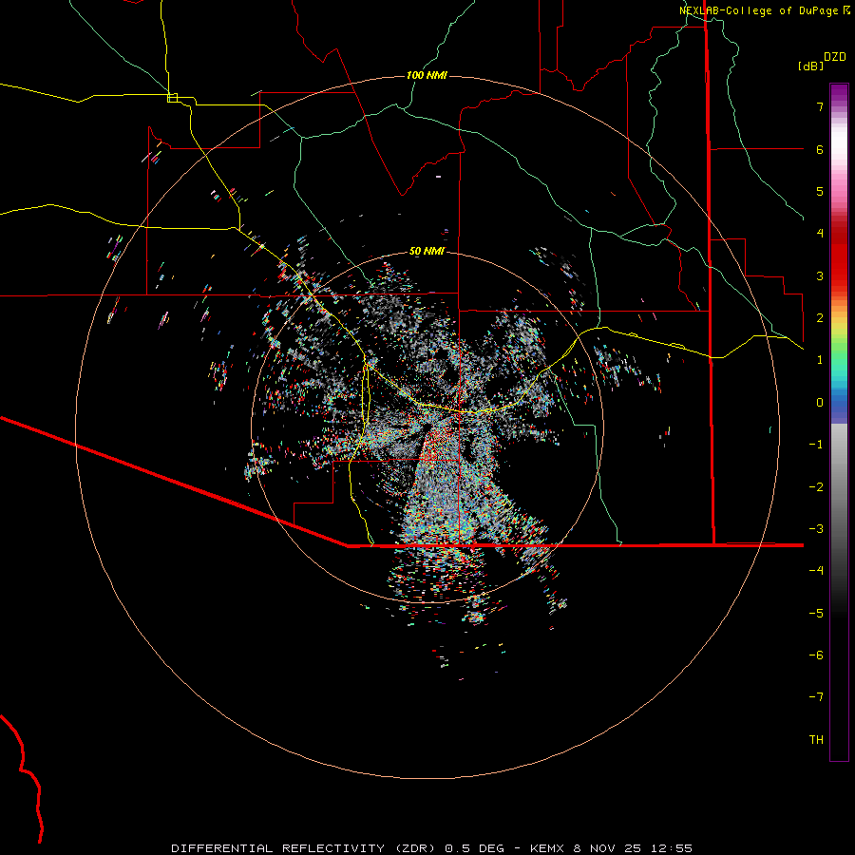This screenshot has width=855, height=855.
Task: Click the 6 dB tick label
Action: 820,149
